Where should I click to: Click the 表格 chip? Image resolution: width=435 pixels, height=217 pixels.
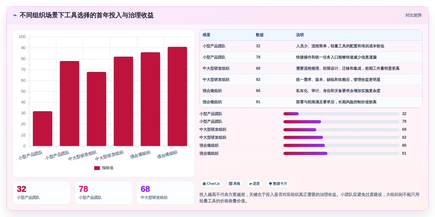235,184
